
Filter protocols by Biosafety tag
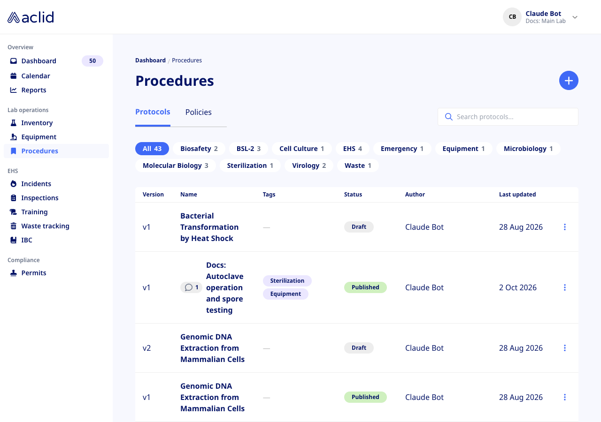click(199, 149)
